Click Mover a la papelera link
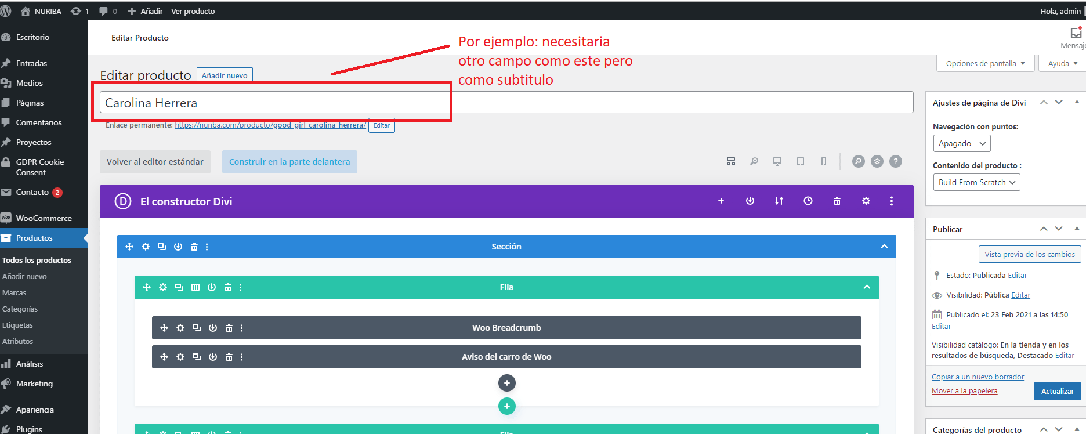Image resolution: width=1086 pixels, height=434 pixels. (964, 390)
